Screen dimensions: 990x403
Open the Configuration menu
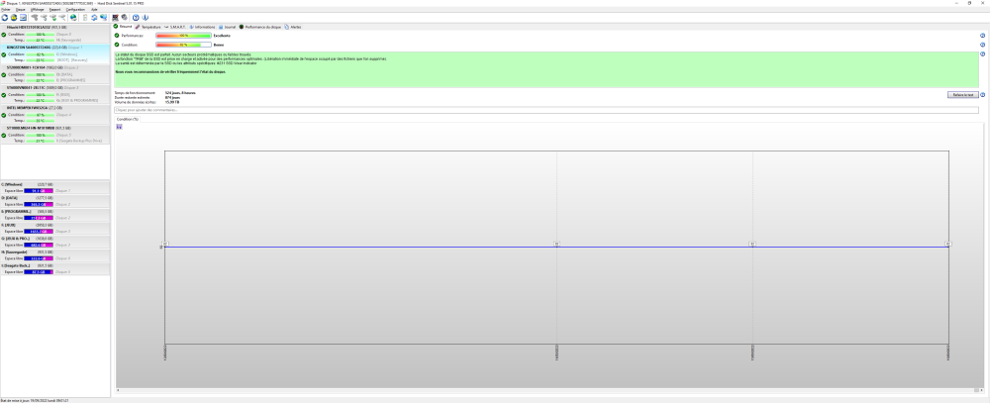pyautogui.click(x=74, y=9)
